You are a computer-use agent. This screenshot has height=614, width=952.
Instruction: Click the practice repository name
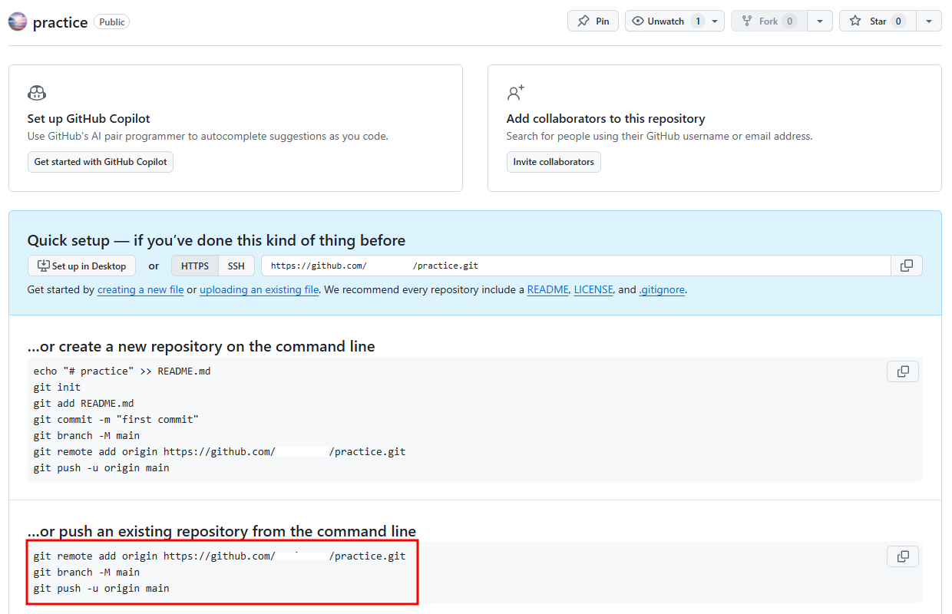(x=60, y=22)
